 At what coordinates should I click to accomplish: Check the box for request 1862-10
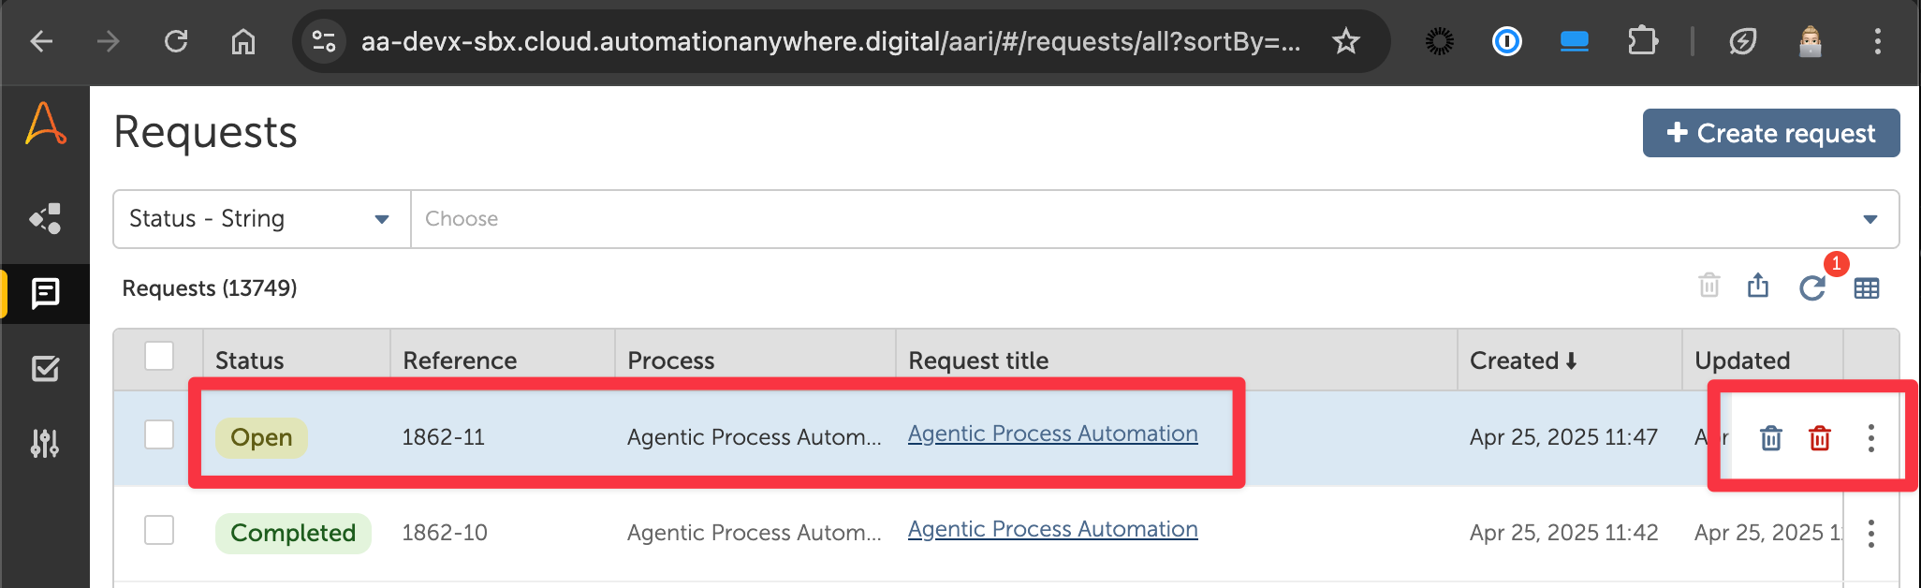coord(159,530)
